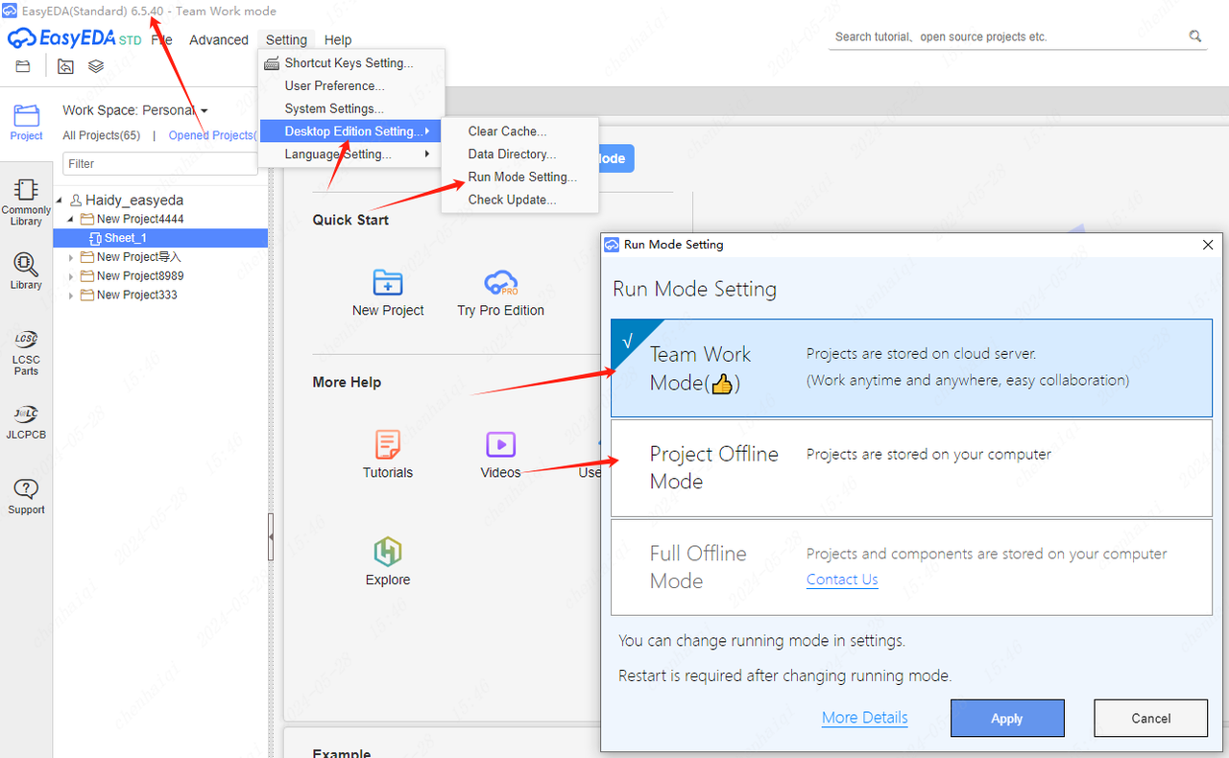This screenshot has width=1229, height=758.
Task: Select the Project Offline Mode option
Action: (x=911, y=468)
